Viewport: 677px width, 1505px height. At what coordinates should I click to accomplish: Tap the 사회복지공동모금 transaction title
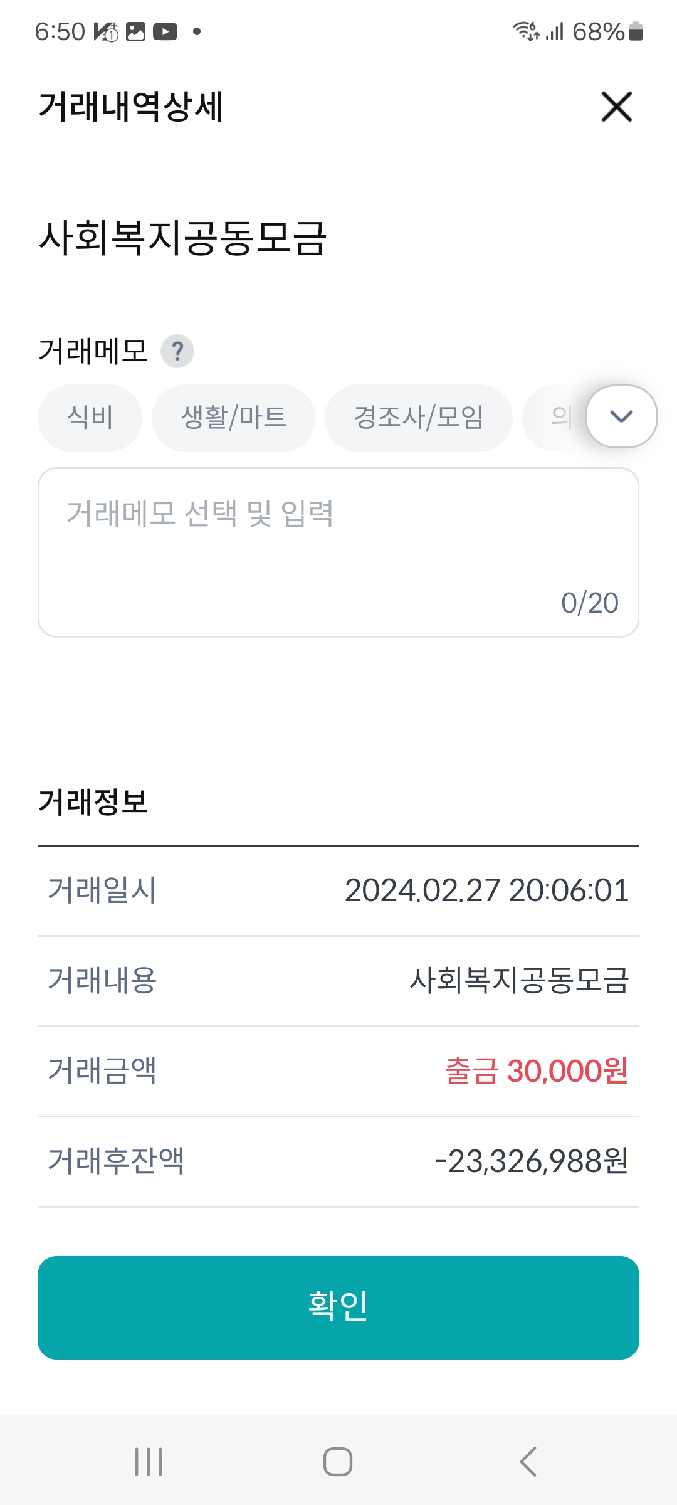coord(183,239)
